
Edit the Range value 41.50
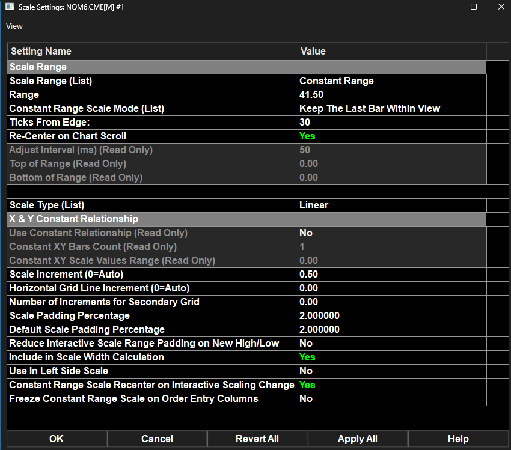click(x=392, y=95)
